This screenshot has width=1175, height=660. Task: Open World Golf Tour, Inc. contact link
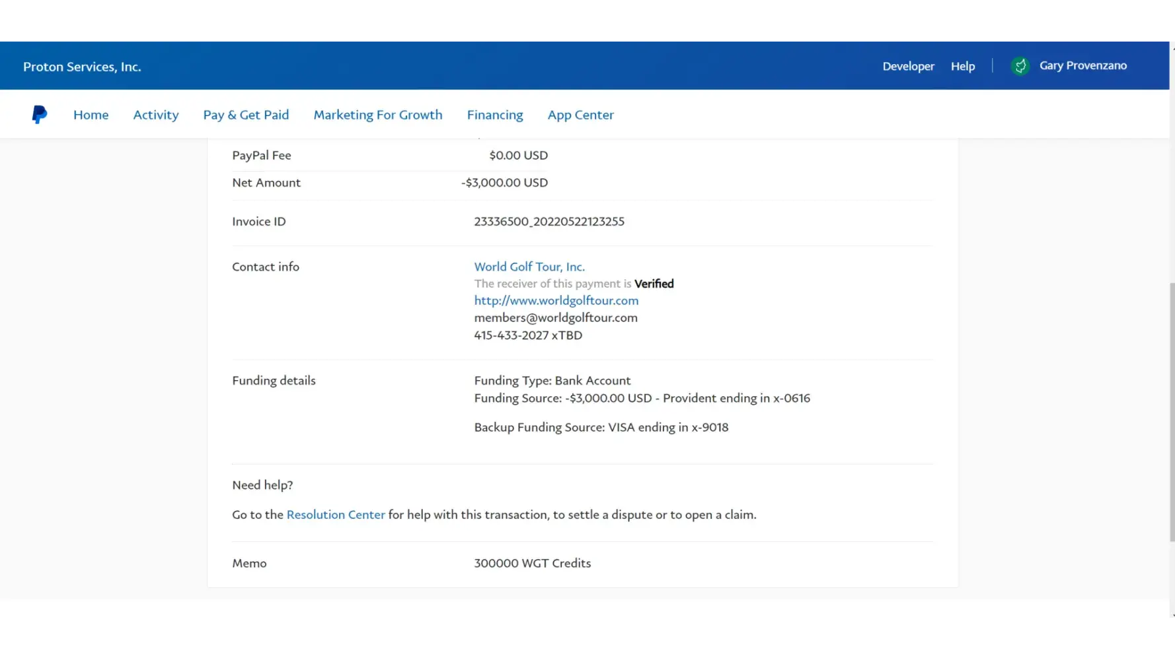(529, 267)
